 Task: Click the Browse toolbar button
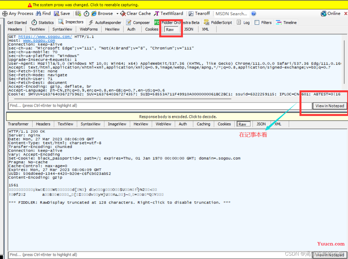click(x=102, y=13)
